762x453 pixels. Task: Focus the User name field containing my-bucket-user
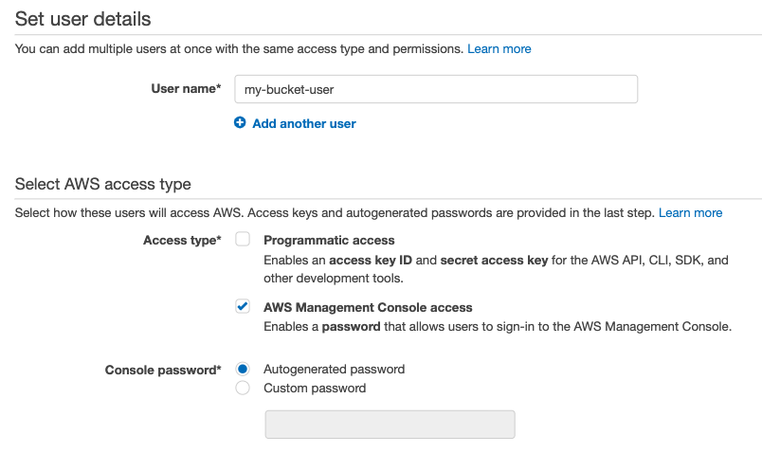pyautogui.click(x=436, y=89)
